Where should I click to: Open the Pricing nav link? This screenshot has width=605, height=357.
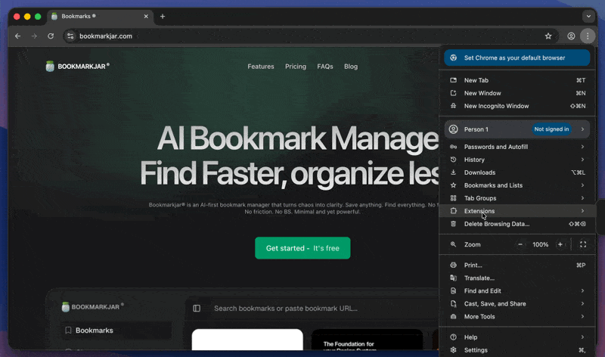296,67
